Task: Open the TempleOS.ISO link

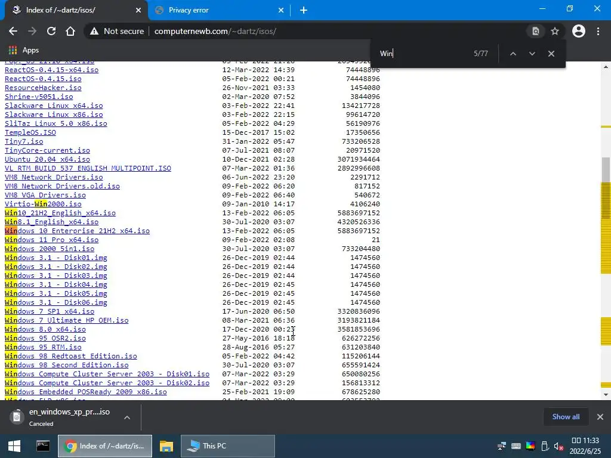Action: (30, 132)
